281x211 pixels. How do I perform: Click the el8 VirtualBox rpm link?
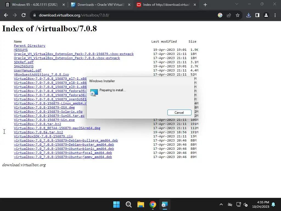tap(50, 83)
